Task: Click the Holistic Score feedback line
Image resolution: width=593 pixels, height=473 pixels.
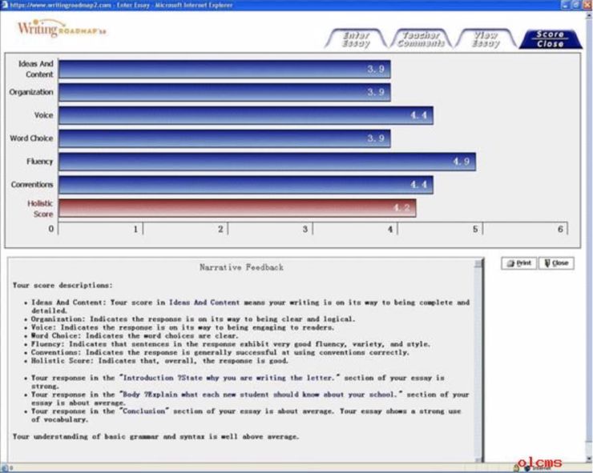Action: [159, 361]
